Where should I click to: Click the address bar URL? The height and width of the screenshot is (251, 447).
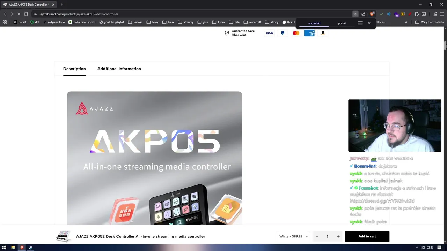[x=79, y=14]
